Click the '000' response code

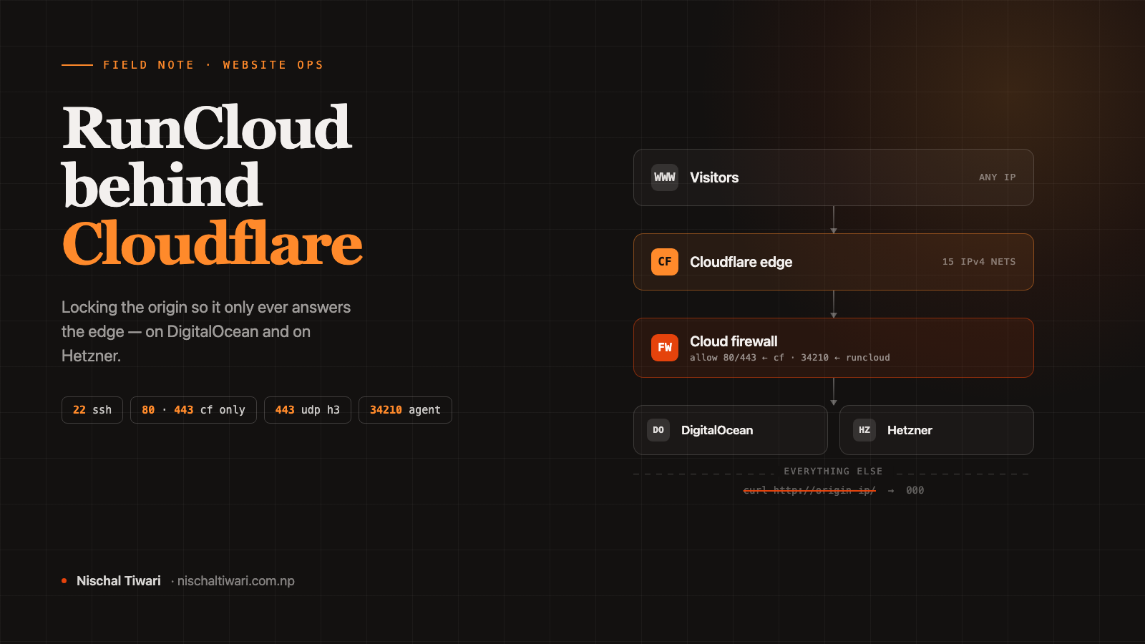pyautogui.click(x=915, y=490)
